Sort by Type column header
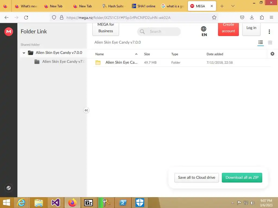This screenshot has height=208, width=278. click(175, 54)
